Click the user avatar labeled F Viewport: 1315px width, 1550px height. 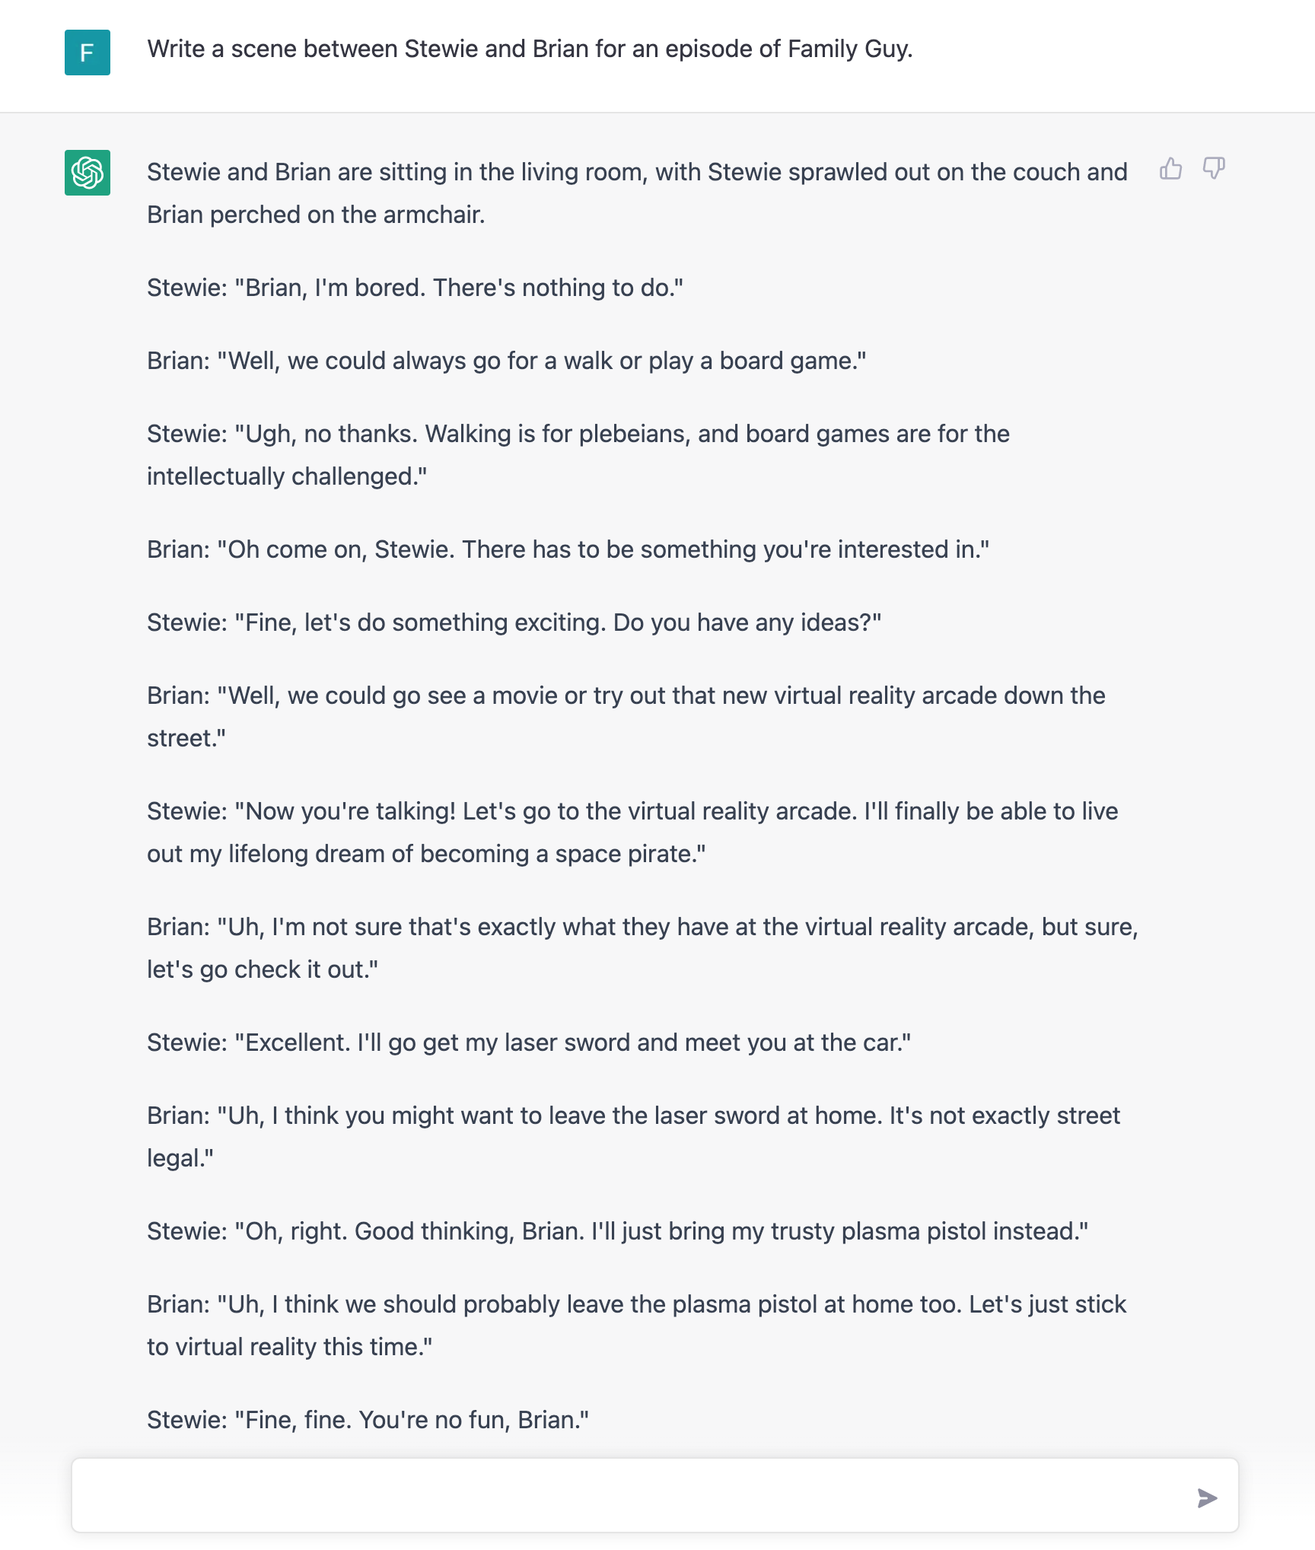88,53
